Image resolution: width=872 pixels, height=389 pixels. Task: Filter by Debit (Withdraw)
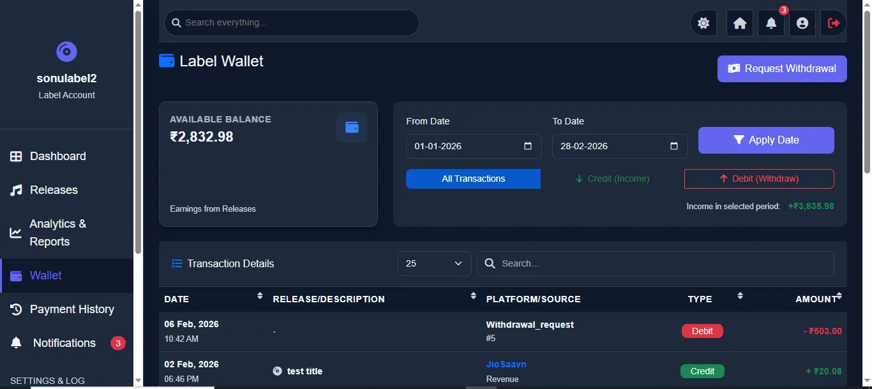pyautogui.click(x=759, y=179)
